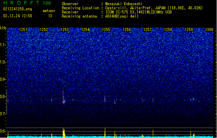This screenshot has width=217, height=138.
Task: Click the 1259 time marker
Action: pyautogui.click(x=189, y=30)
